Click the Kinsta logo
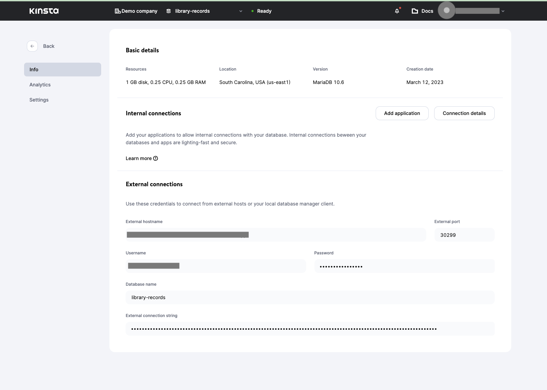 tap(44, 11)
